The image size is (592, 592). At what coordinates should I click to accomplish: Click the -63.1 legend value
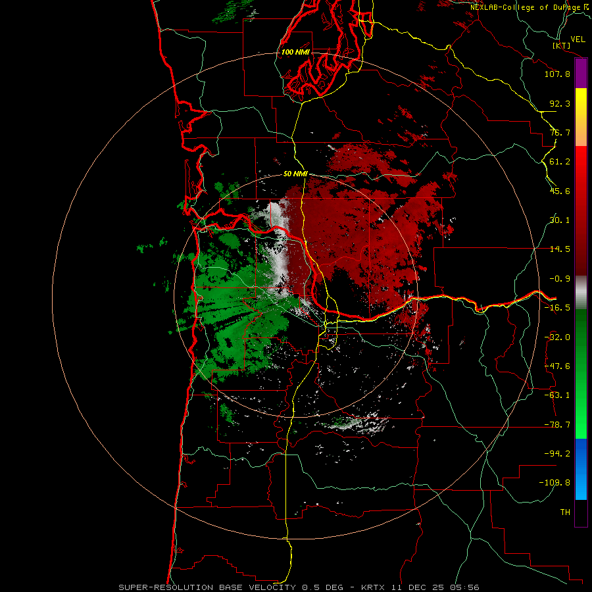click(x=557, y=395)
